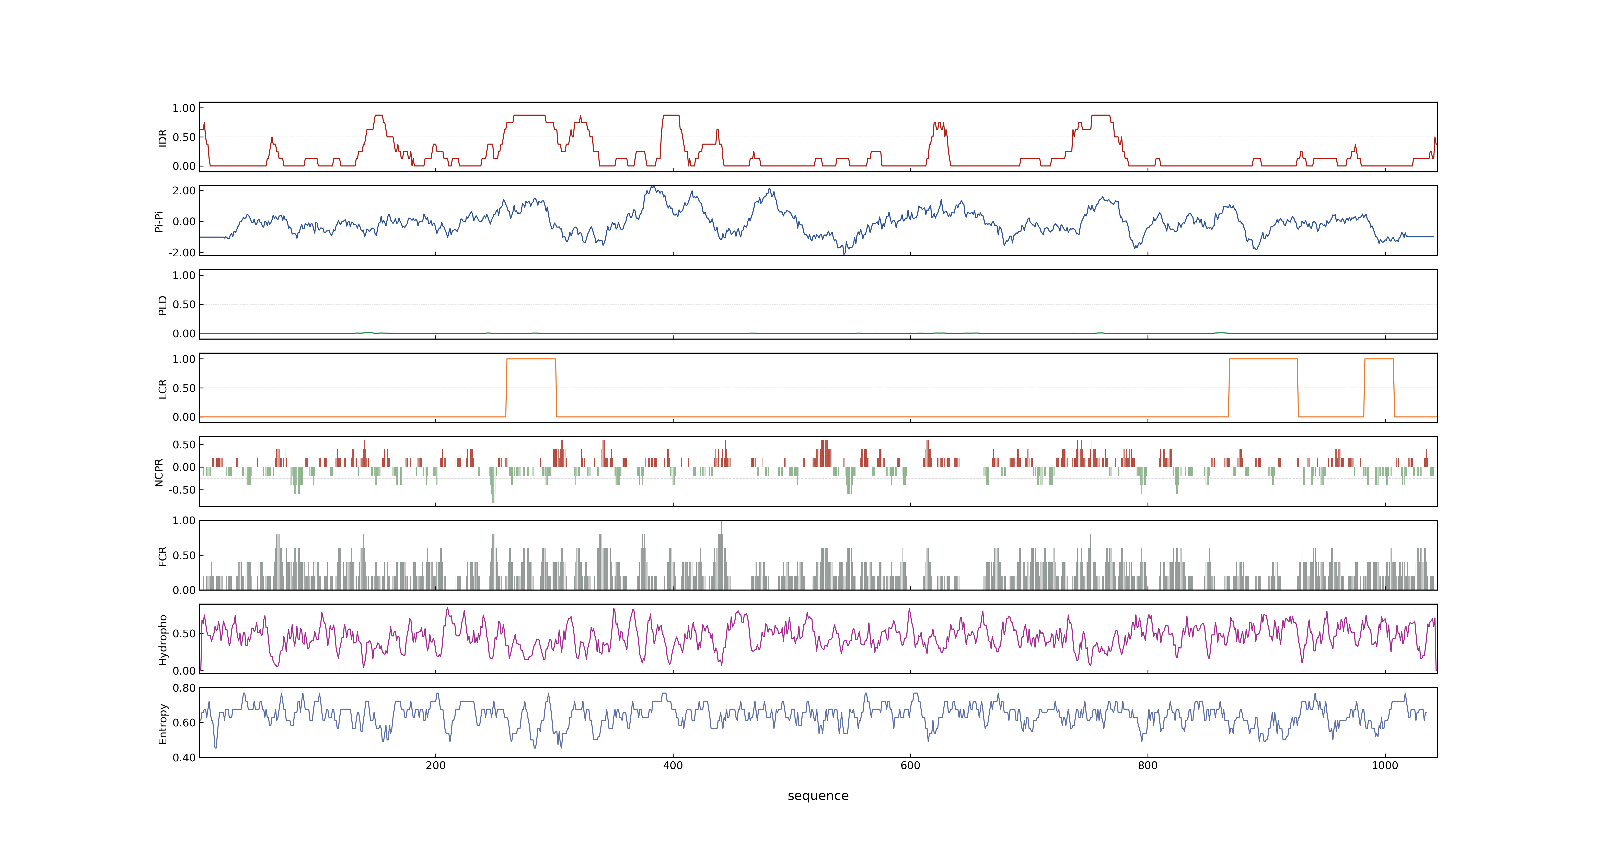Select the "800" x-axis tick label
This screenshot has width=1597, height=851.
click(x=1148, y=765)
